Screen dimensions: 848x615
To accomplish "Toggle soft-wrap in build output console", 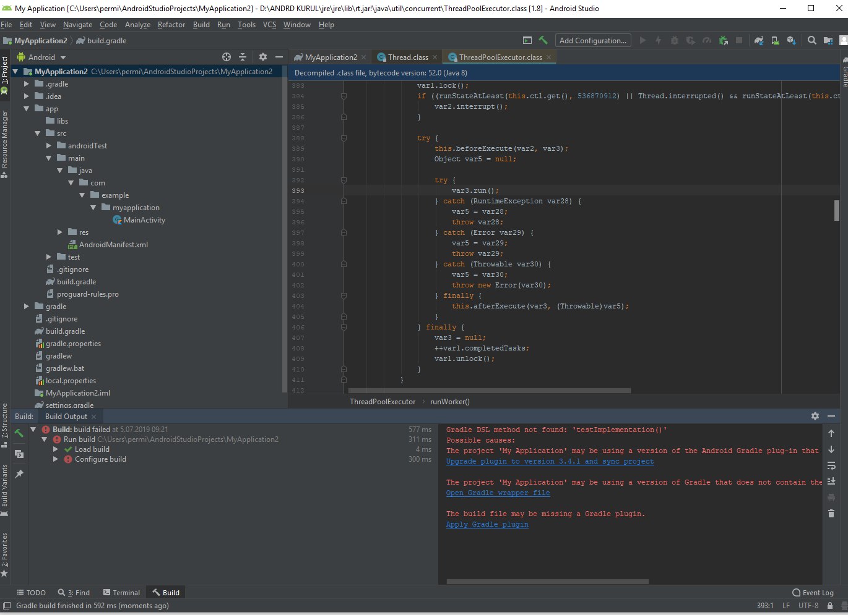I will (831, 465).
